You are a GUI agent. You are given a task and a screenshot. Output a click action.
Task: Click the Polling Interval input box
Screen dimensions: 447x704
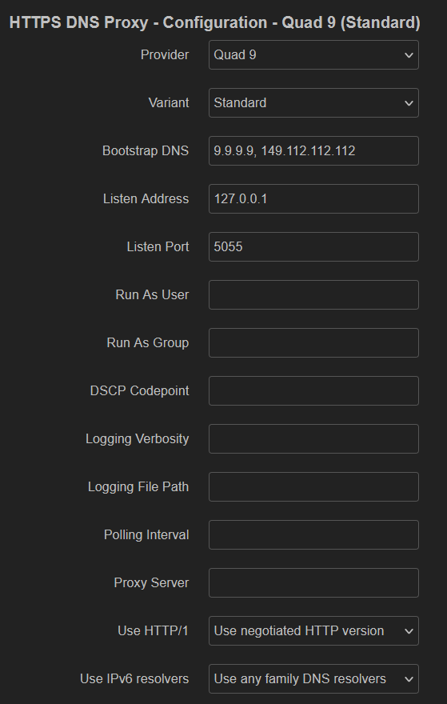pyautogui.click(x=313, y=534)
